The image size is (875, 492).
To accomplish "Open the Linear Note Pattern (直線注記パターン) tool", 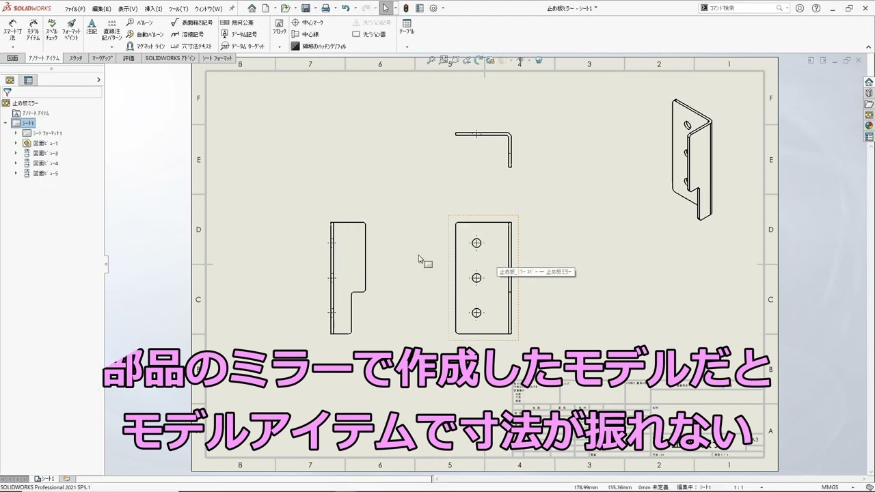I will point(112,30).
